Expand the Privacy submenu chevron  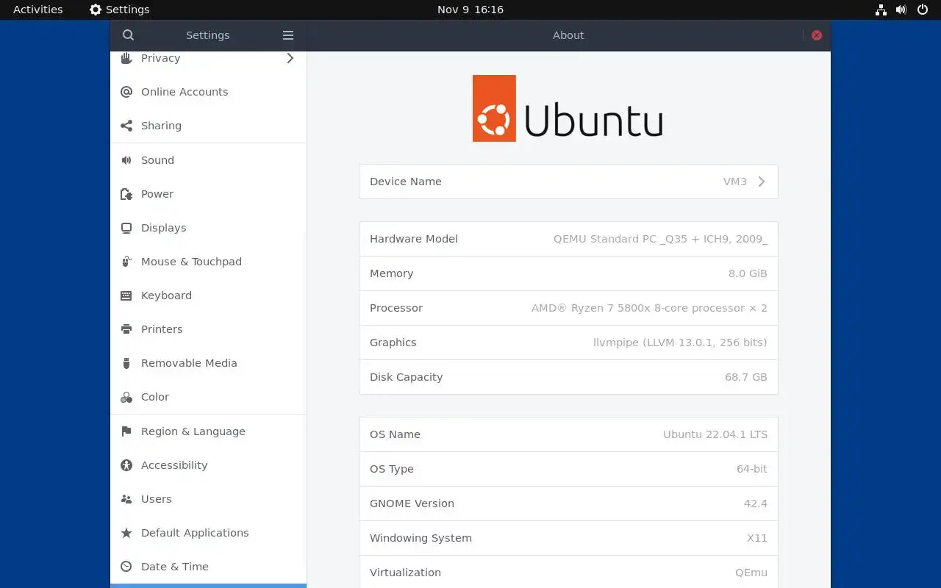[x=290, y=58]
